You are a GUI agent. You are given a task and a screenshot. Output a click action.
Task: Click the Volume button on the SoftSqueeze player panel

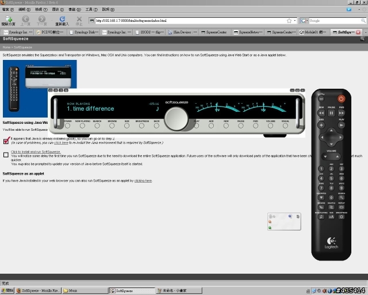tap(270, 126)
